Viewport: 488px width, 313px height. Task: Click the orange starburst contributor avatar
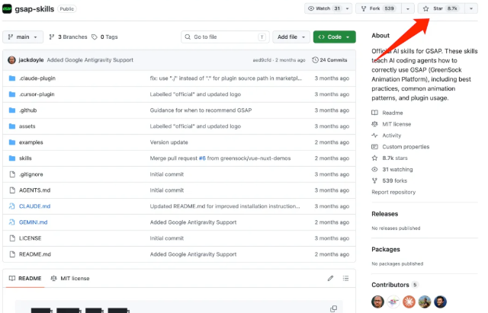409,302
